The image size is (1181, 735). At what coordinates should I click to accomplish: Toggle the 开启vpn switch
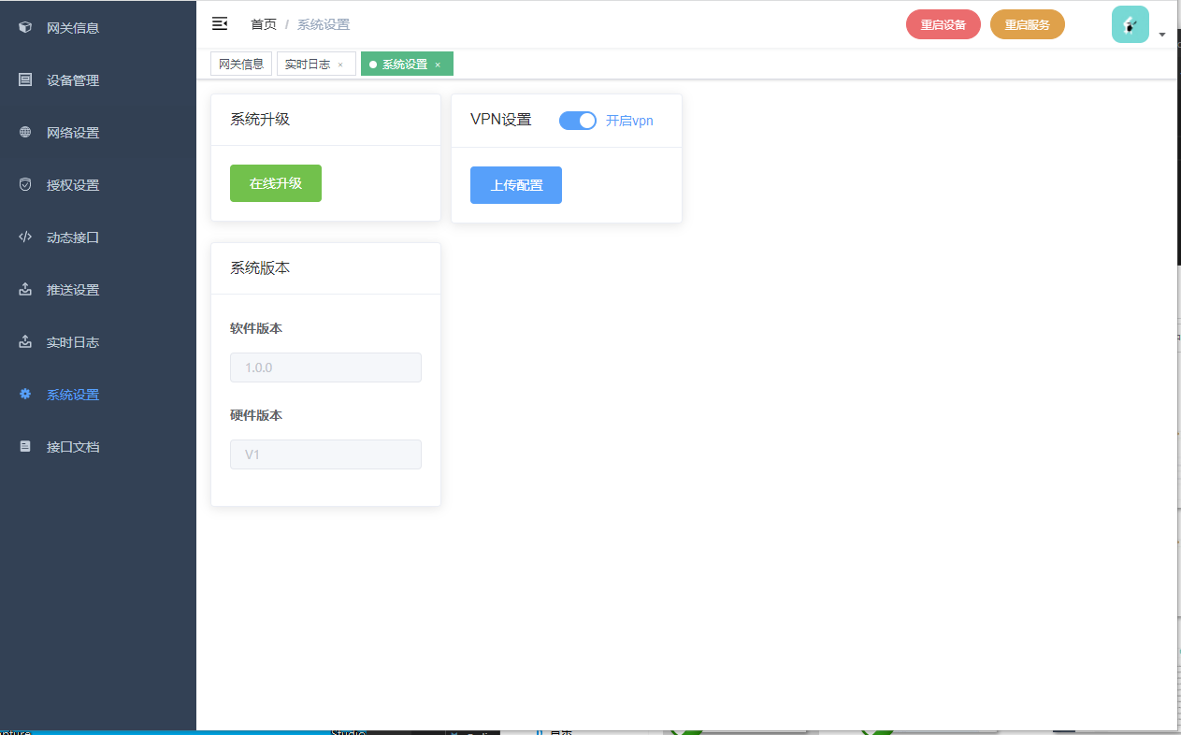pyautogui.click(x=578, y=121)
